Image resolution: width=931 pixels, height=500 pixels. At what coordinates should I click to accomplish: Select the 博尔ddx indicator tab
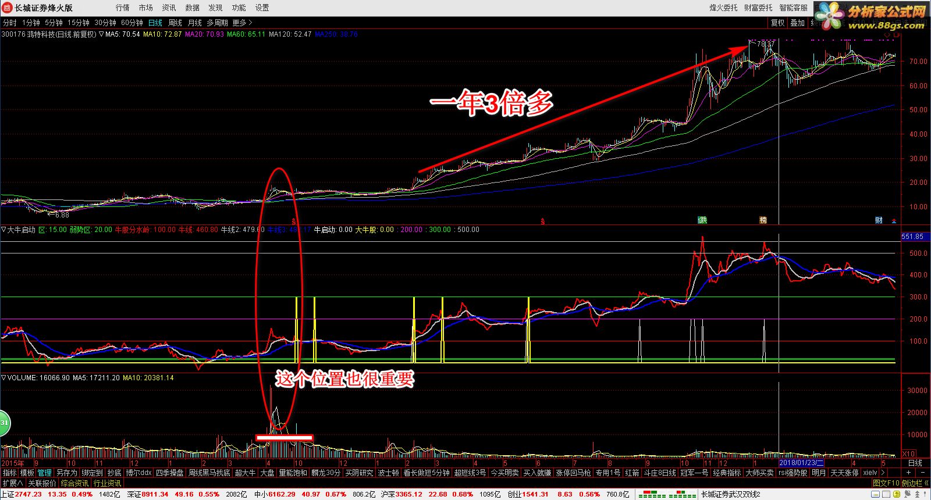click(x=139, y=473)
